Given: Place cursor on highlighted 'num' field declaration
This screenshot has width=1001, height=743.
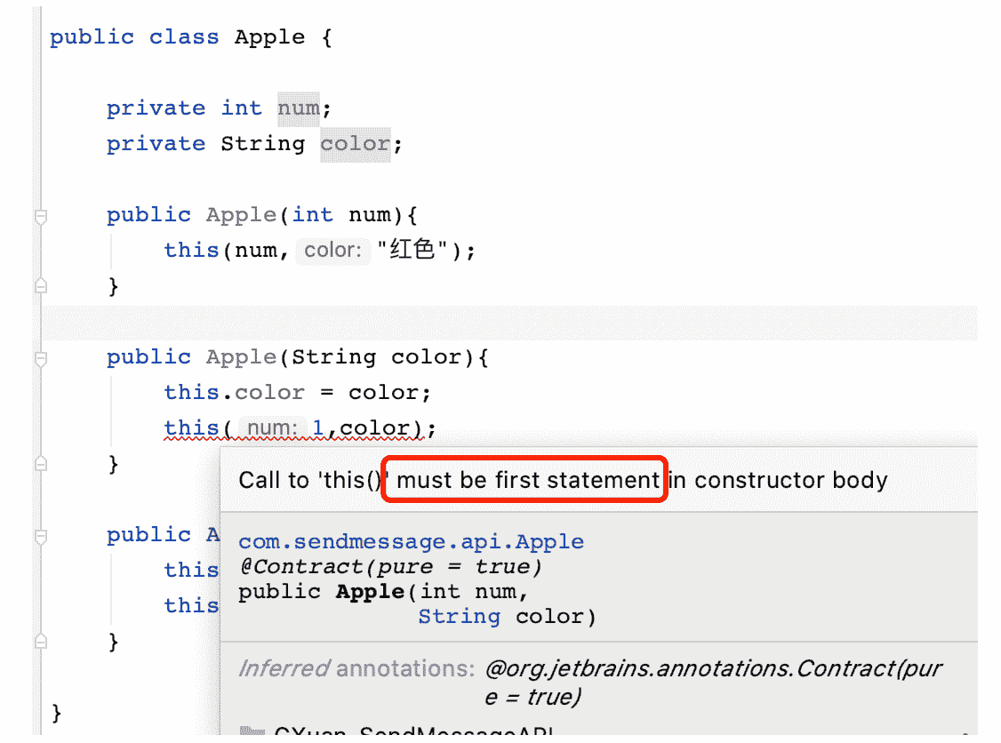Looking at the screenshot, I should (298, 108).
